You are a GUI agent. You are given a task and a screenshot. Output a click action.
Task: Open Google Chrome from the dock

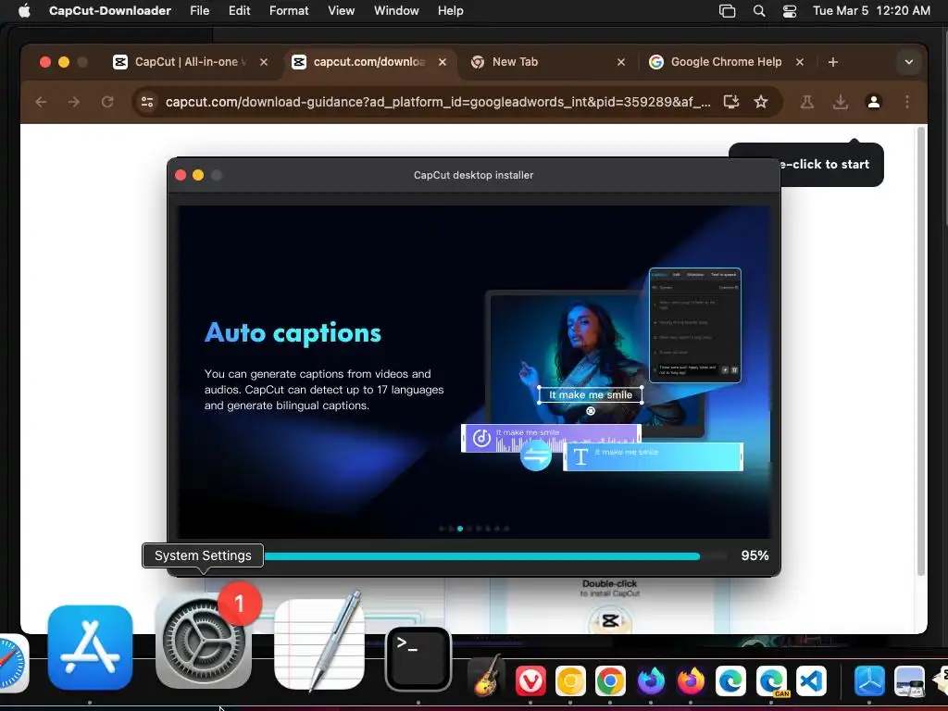[610, 681]
